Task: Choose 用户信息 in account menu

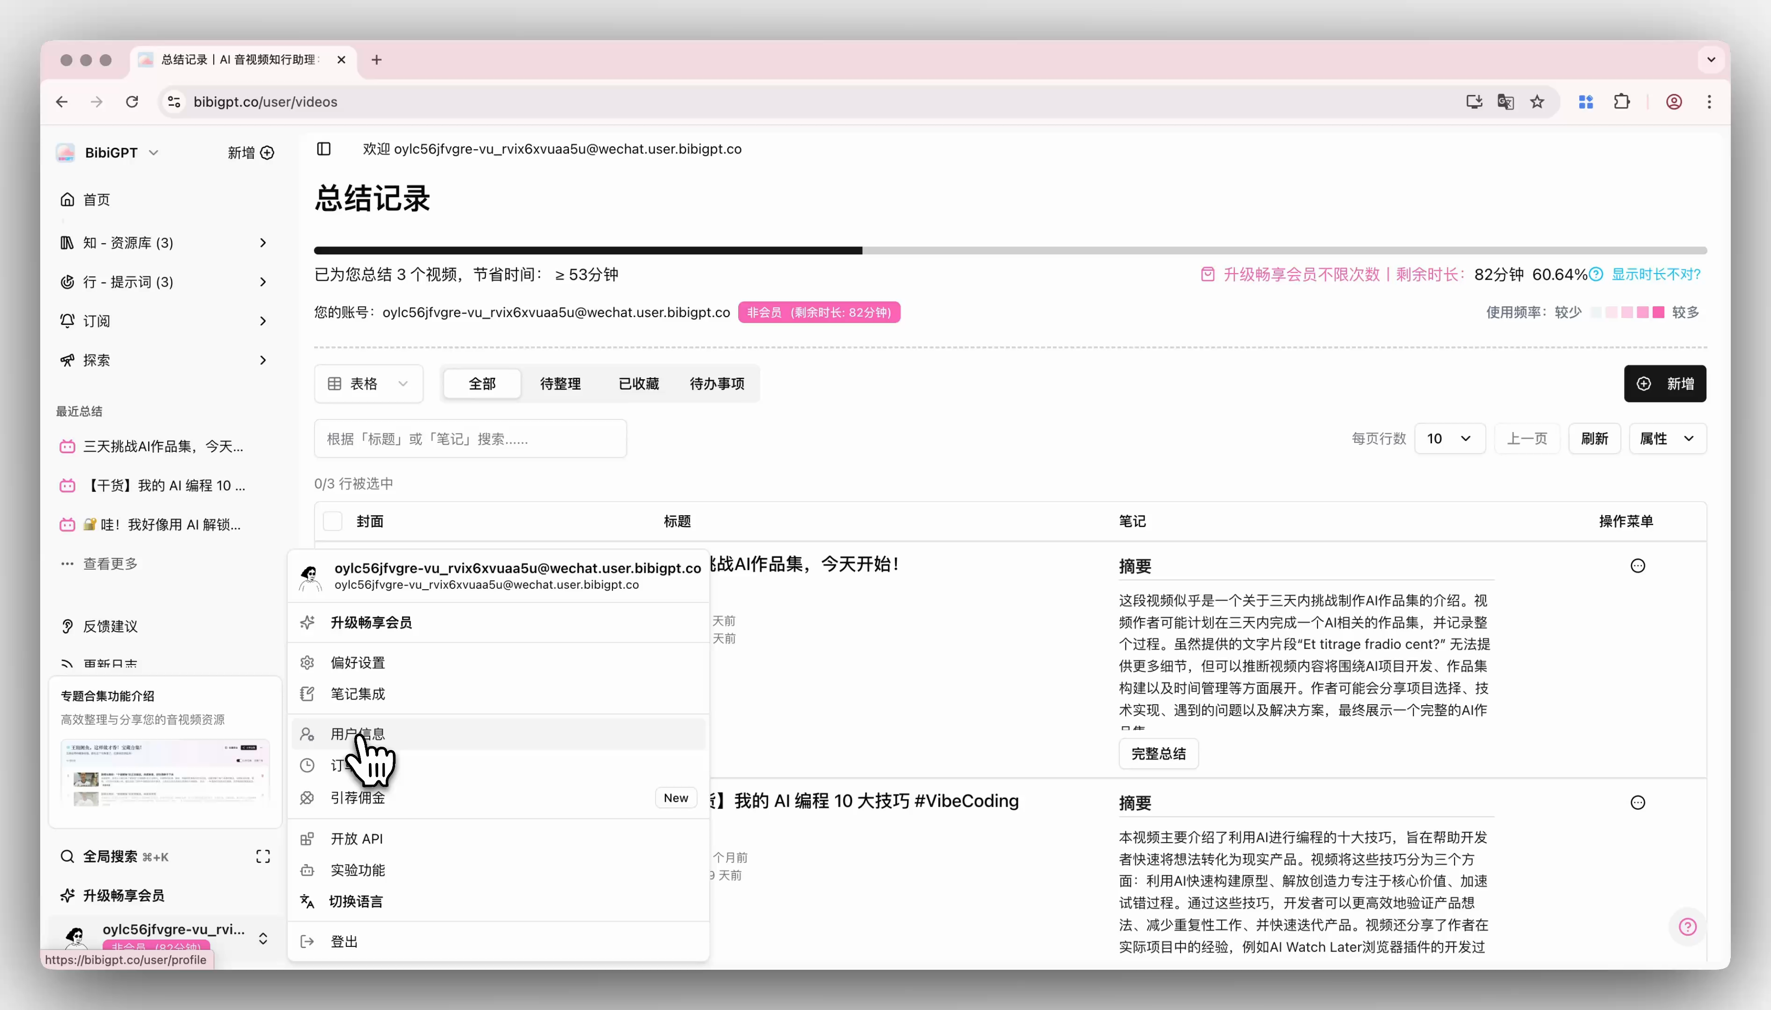Action: [498, 734]
